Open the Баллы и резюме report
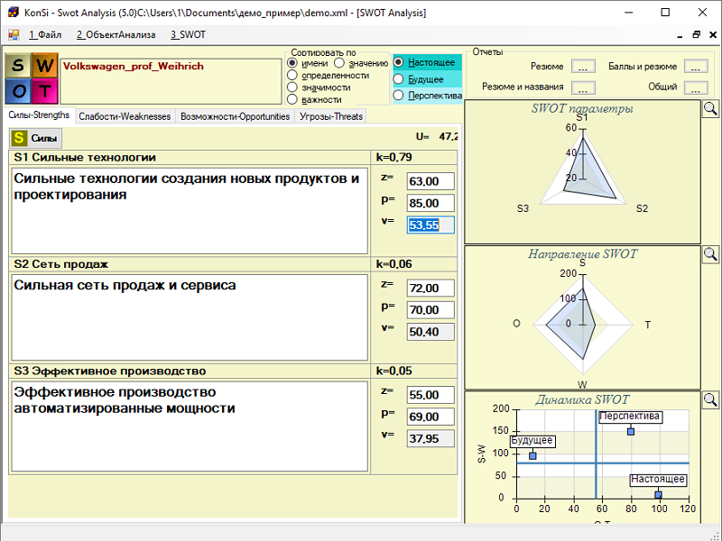 695,67
